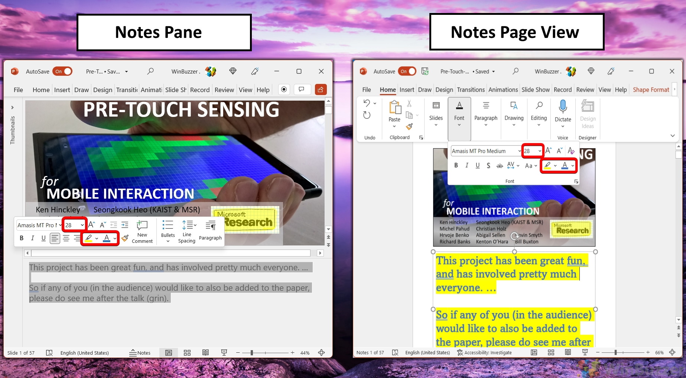Open font size 28 dropdown in left toolbar
Image resolution: width=686 pixels, height=378 pixels.
coord(82,225)
